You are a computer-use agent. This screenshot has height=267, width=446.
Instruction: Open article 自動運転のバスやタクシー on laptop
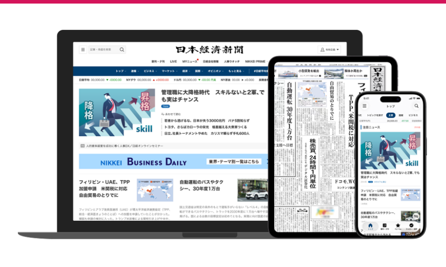click(202, 185)
